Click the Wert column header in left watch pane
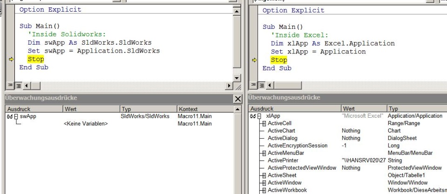Viewport: 447px width, 194px height. (92, 109)
